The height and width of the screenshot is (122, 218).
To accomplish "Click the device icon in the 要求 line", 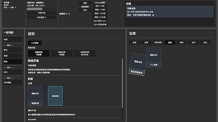I will pos(153,15).
